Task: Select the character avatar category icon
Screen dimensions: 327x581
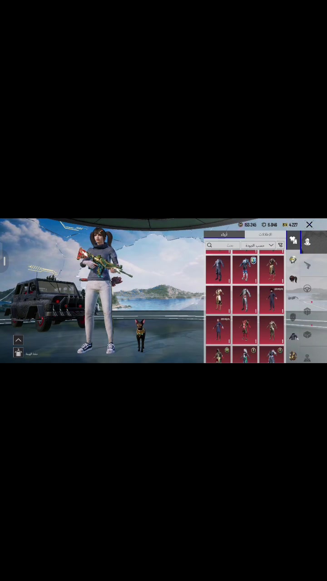Action: [x=307, y=242]
